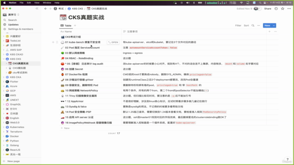
Task: Open row CKS考试介绍
Action: [x=73, y=37]
